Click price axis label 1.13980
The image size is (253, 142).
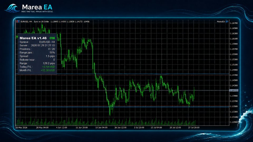(234, 96)
